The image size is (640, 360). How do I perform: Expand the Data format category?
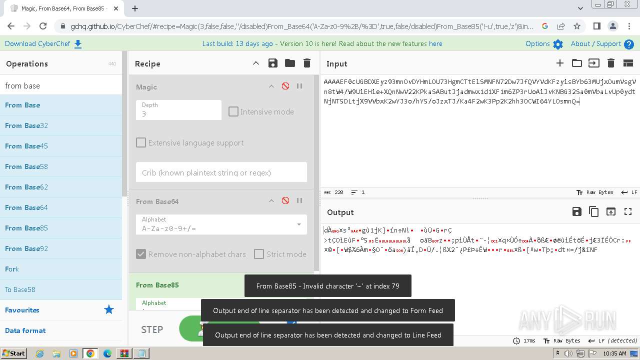[x=61, y=330]
